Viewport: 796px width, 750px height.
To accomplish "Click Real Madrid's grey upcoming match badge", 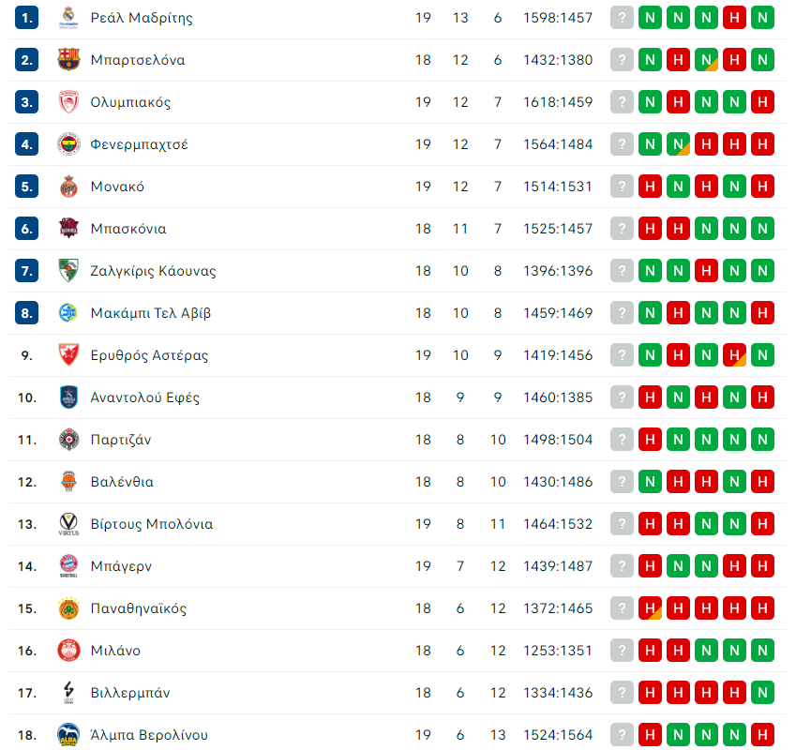I will point(622,18).
